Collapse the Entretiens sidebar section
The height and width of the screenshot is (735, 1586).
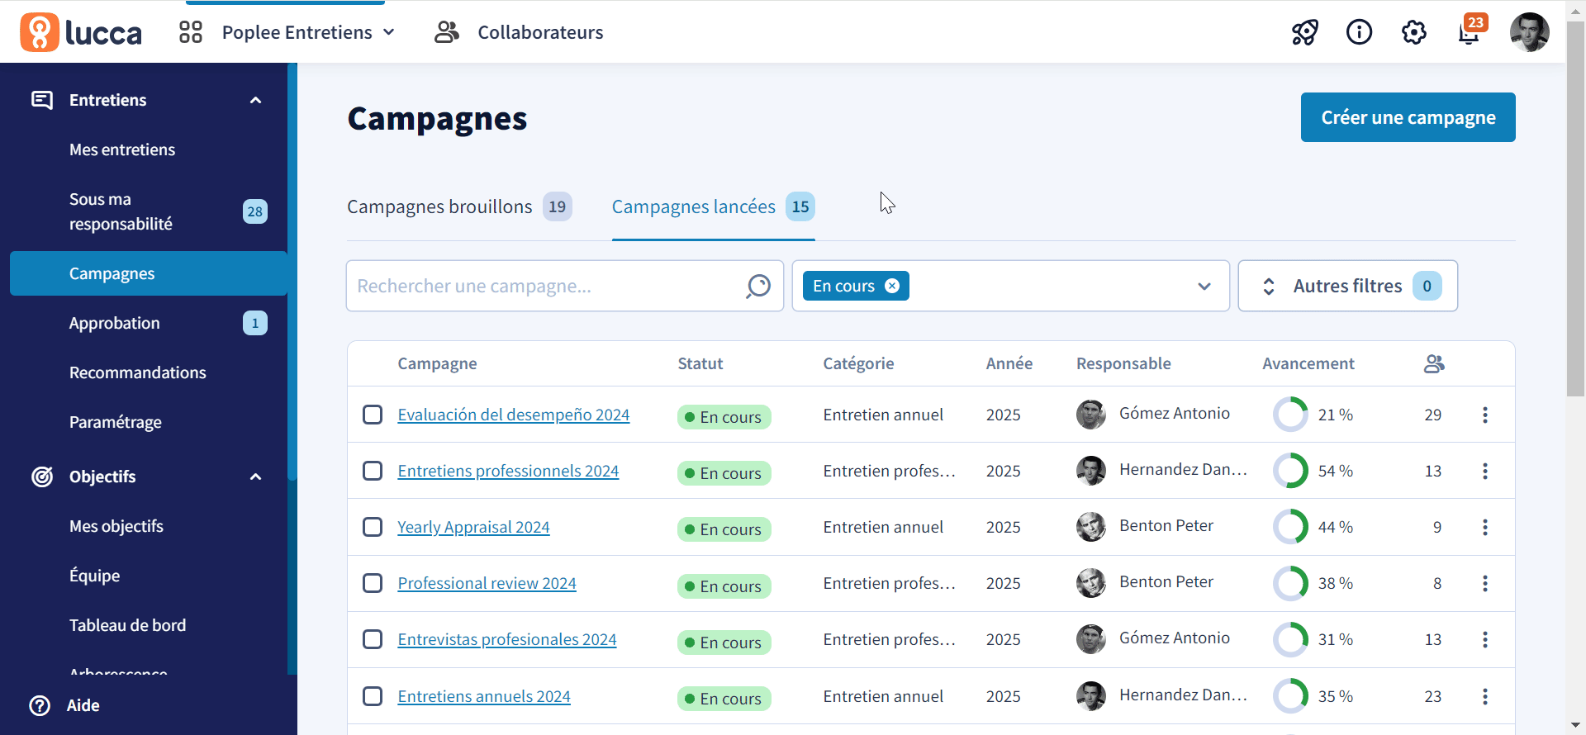coord(256,100)
